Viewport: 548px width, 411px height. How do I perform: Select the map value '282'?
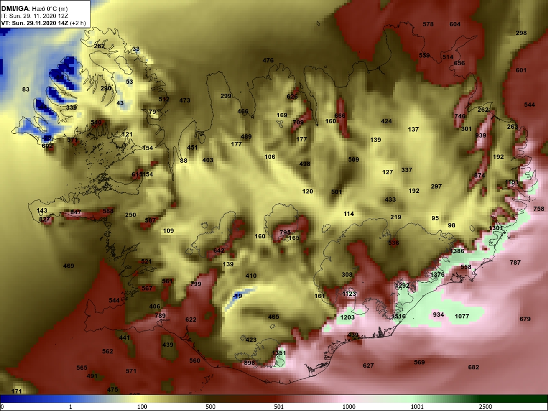pyautogui.click(x=99, y=46)
